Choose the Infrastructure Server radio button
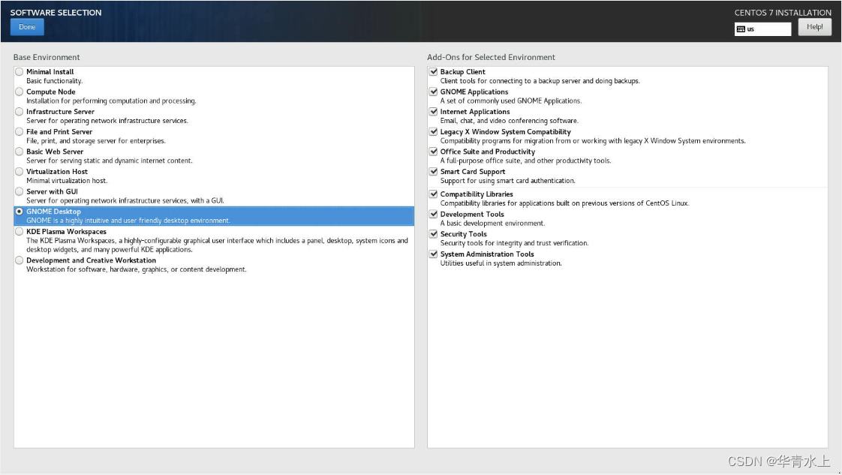This screenshot has width=842, height=475. click(20, 112)
